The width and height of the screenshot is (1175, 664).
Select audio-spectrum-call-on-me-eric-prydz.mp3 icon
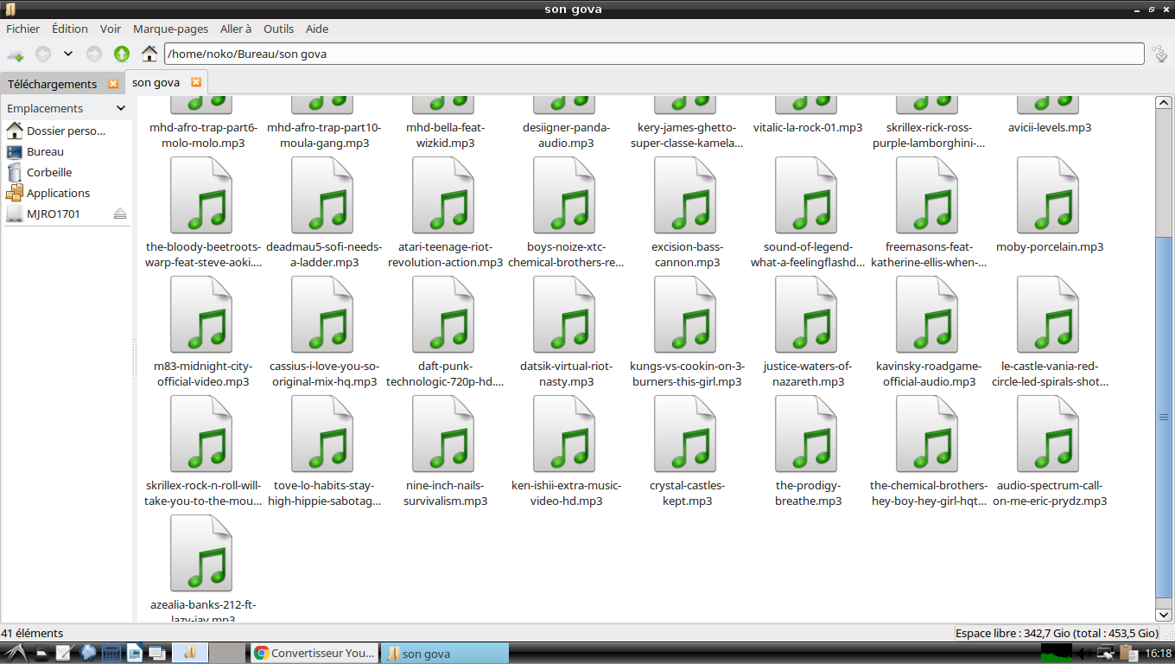pos(1050,434)
